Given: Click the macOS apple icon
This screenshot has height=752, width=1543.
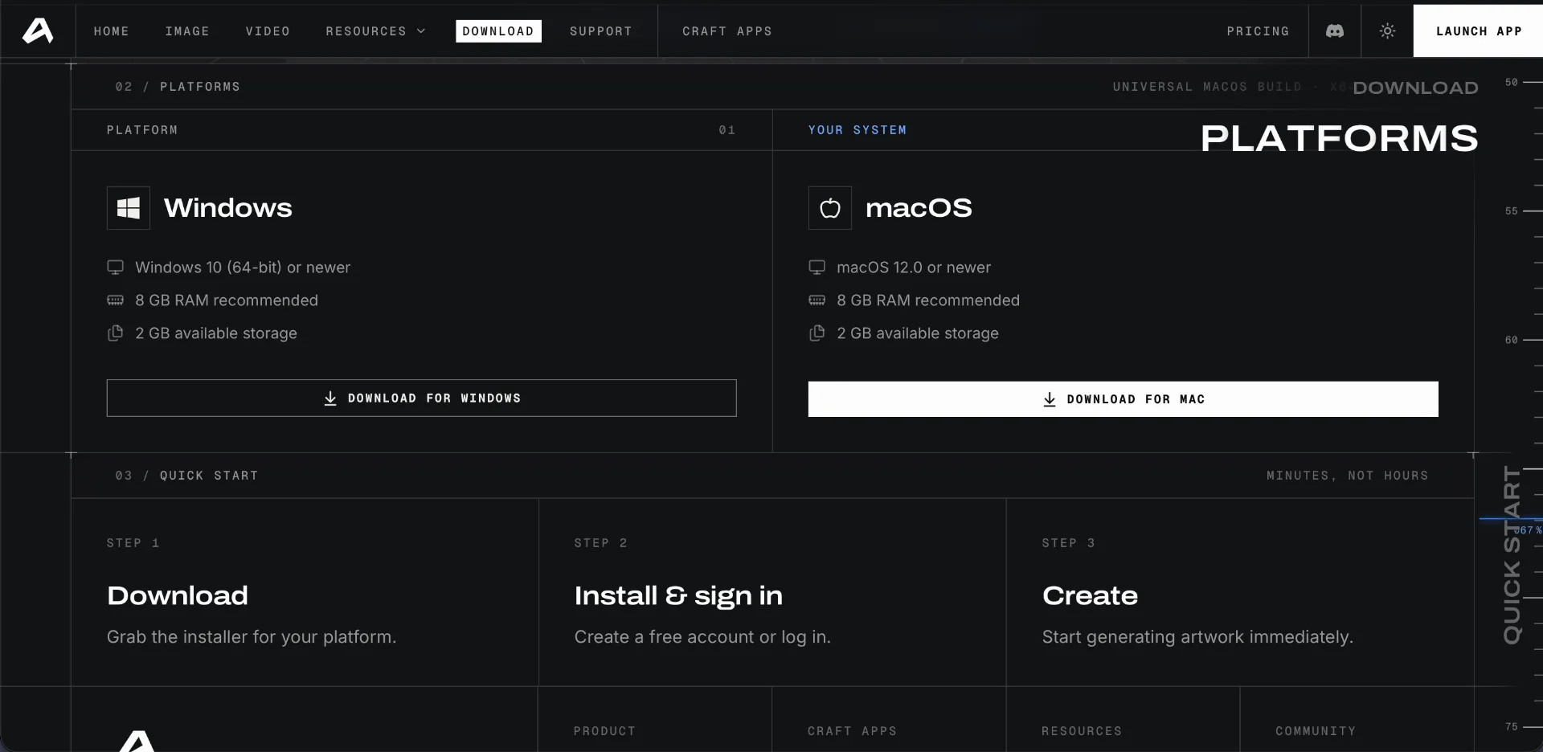Looking at the screenshot, I should pyautogui.click(x=830, y=208).
